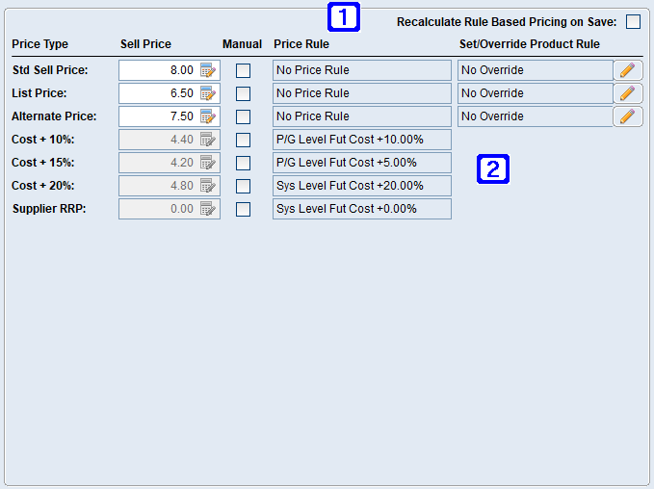Open calculator icon for Std Sell Price
654x489 pixels.
tap(209, 70)
